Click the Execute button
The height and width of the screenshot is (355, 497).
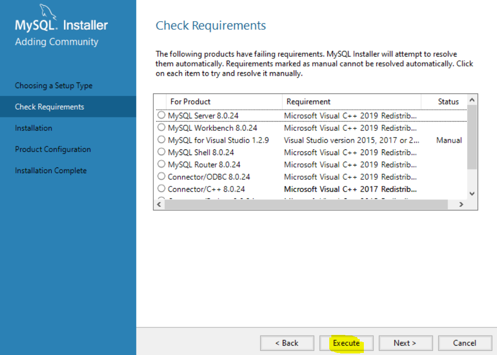pos(346,343)
